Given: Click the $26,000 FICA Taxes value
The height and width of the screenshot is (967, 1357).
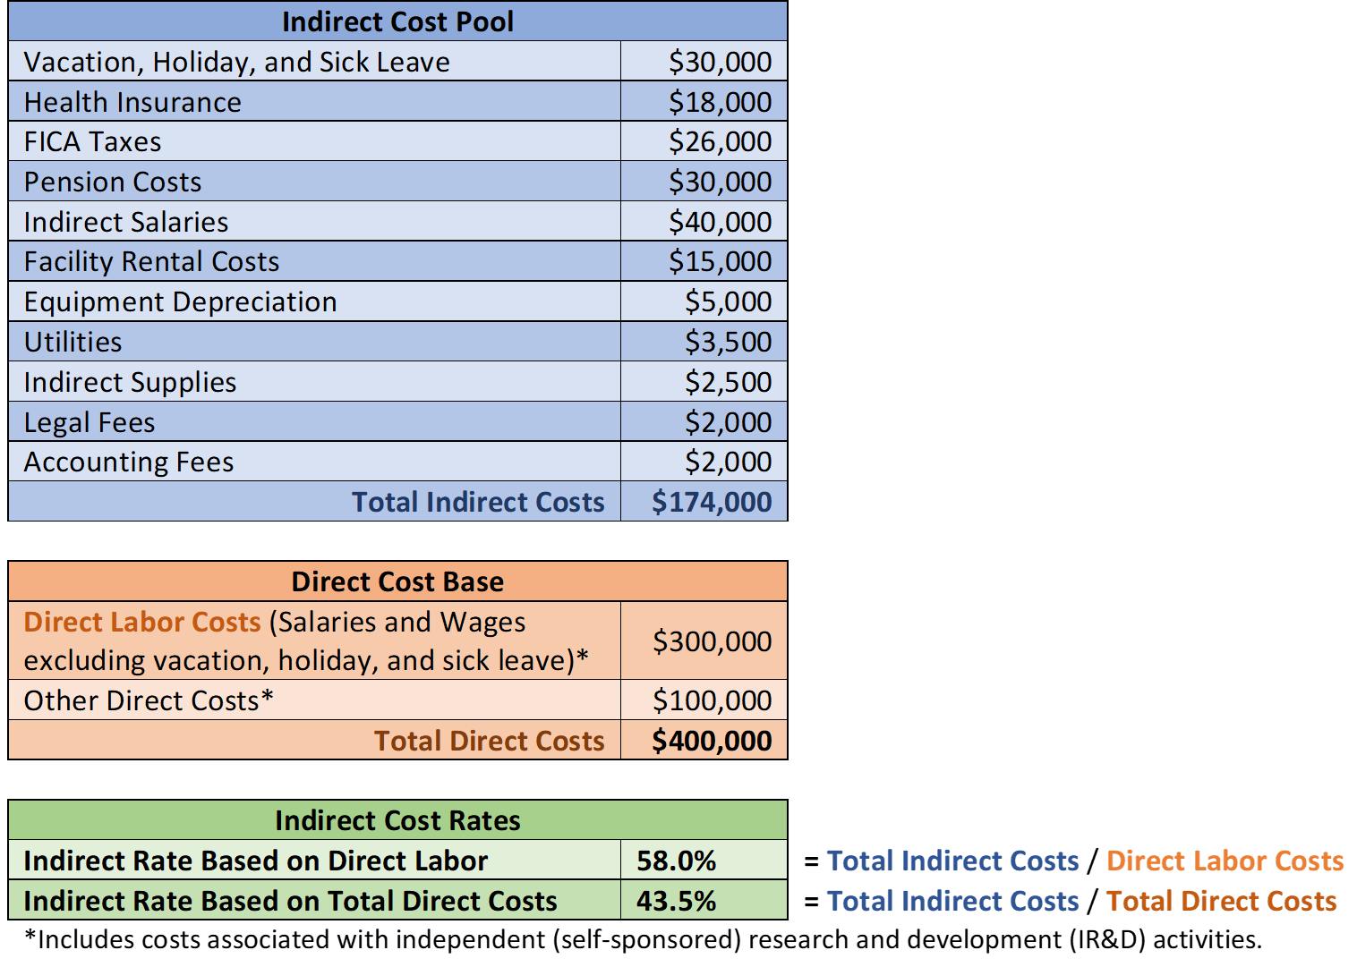Looking at the screenshot, I should click(704, 141).
